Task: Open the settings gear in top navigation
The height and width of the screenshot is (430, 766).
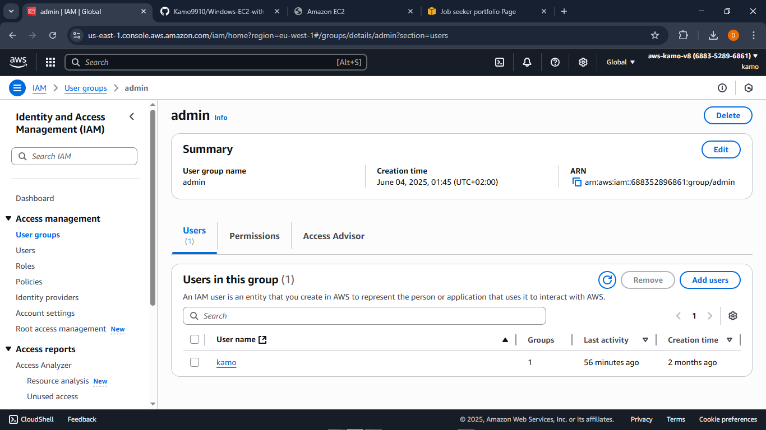Action: [583, 62]
